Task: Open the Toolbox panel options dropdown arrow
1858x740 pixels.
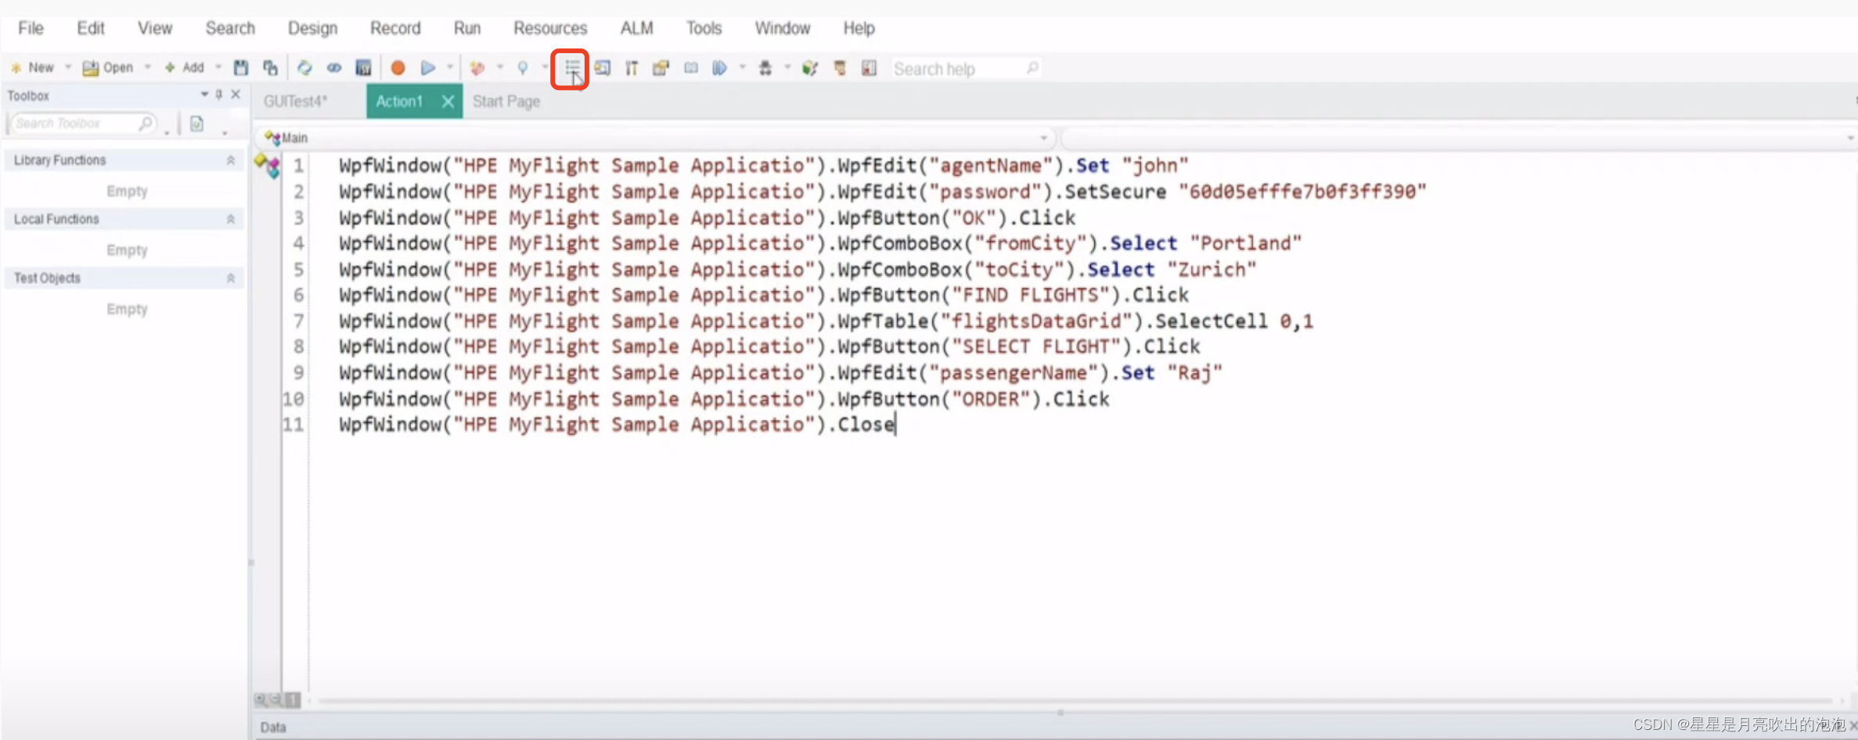Action: pos(204,95)
